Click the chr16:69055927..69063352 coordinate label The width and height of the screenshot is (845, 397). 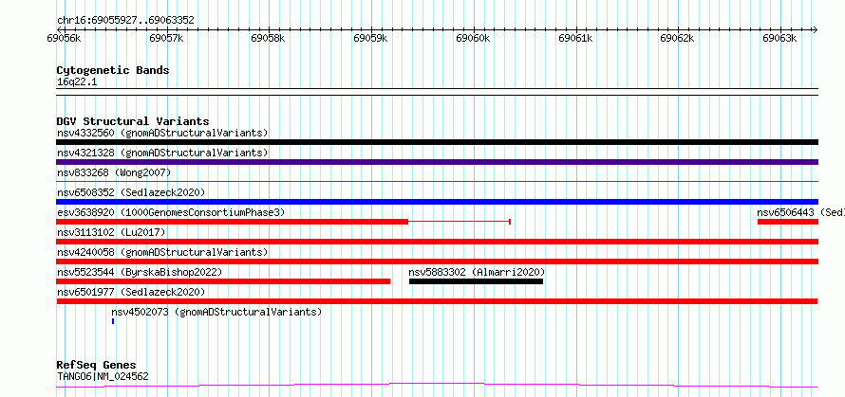pyautogui.click(x=125, y=21)
